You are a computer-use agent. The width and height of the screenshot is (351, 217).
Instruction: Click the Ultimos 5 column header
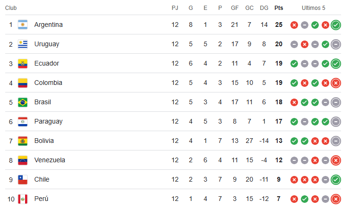[314, 8]
